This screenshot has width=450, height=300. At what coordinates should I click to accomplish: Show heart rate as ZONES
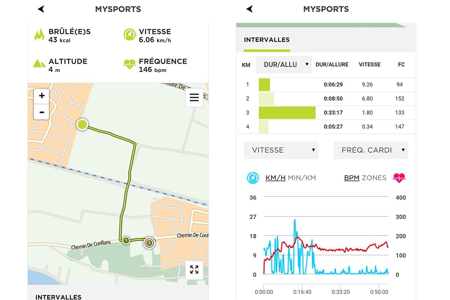click(x=374, y=178)
